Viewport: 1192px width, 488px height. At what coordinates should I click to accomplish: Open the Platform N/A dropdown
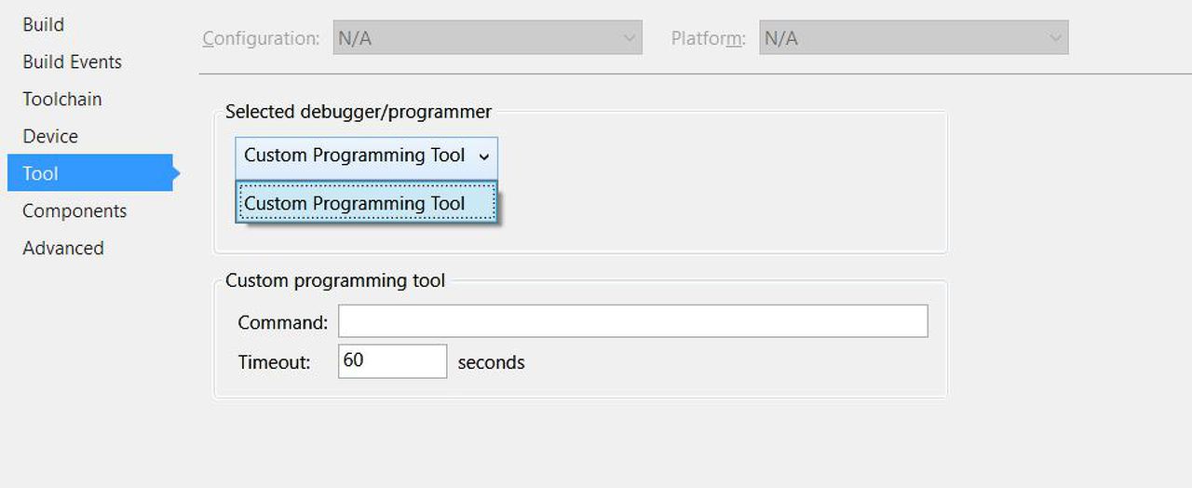(x=913, y=38)
